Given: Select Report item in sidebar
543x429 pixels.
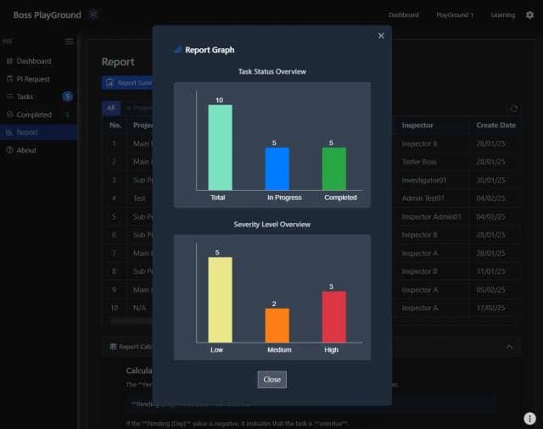Looking at the screenshot, I should click(x=26, y=132).
